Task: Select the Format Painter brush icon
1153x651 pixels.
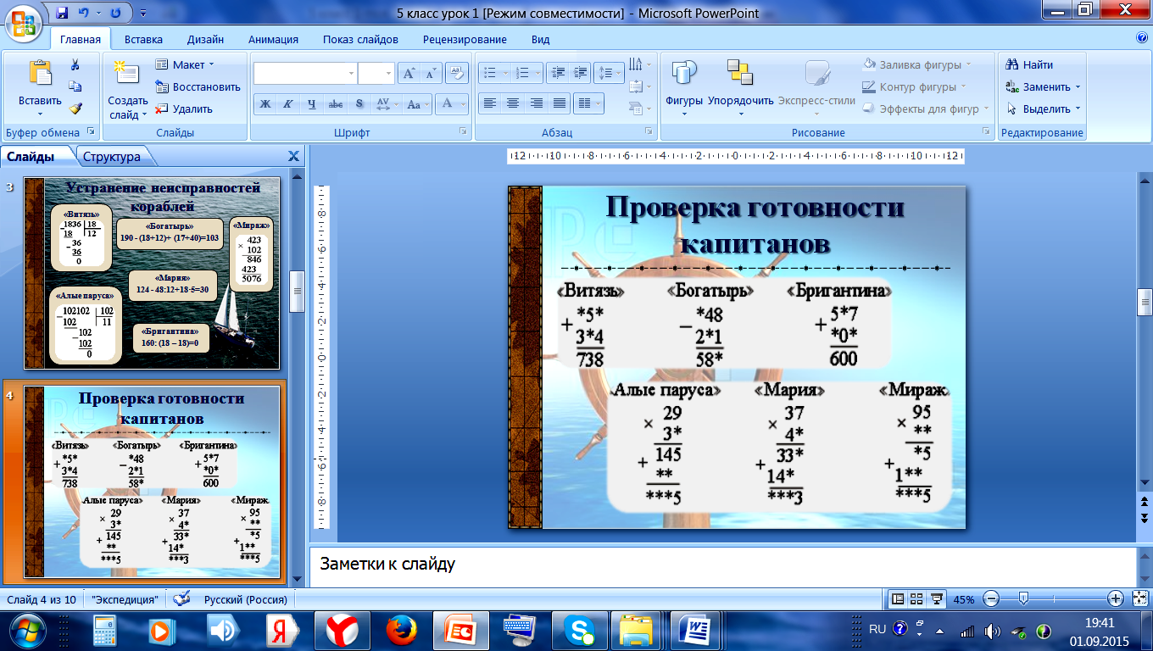Action: (x=75, y=108)
